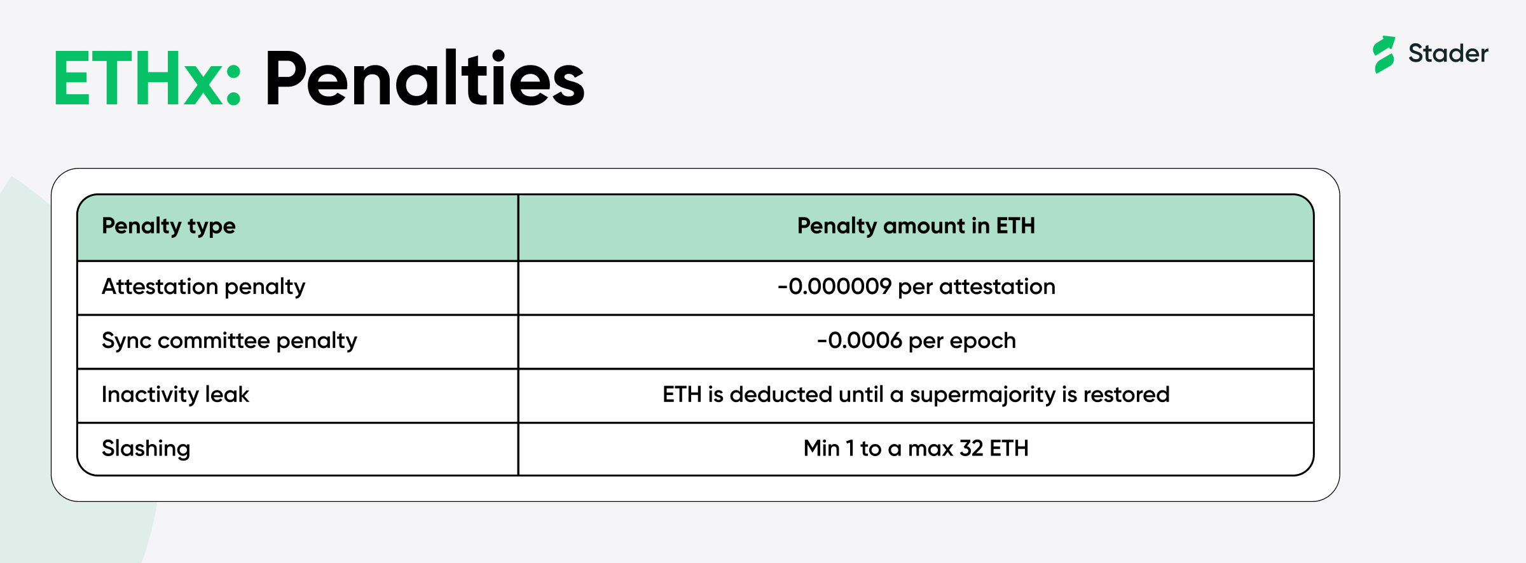Select the Slashing row label
This screenshot has width=1526, height=563.
[x=146, y=449]
